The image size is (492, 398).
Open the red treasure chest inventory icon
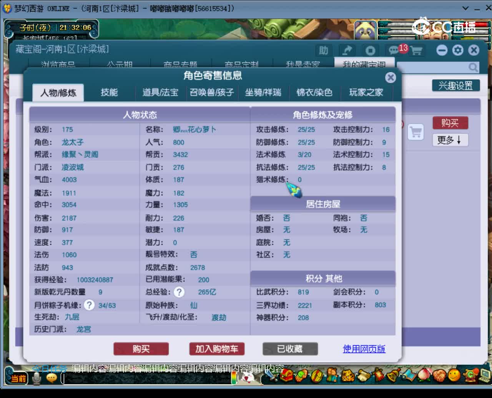click(x=286, y=375)
